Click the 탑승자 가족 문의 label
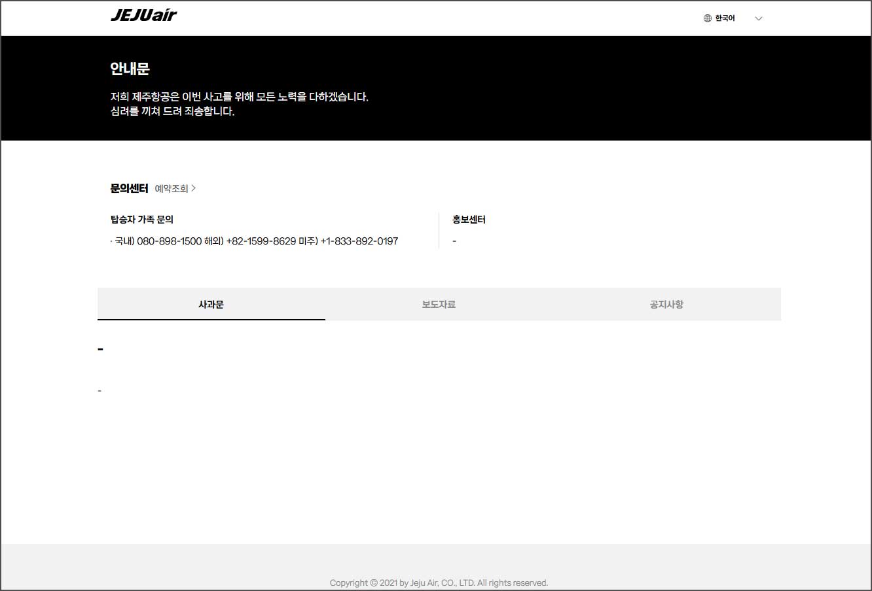This screenshot has width=872, height=591. [142, 220]
